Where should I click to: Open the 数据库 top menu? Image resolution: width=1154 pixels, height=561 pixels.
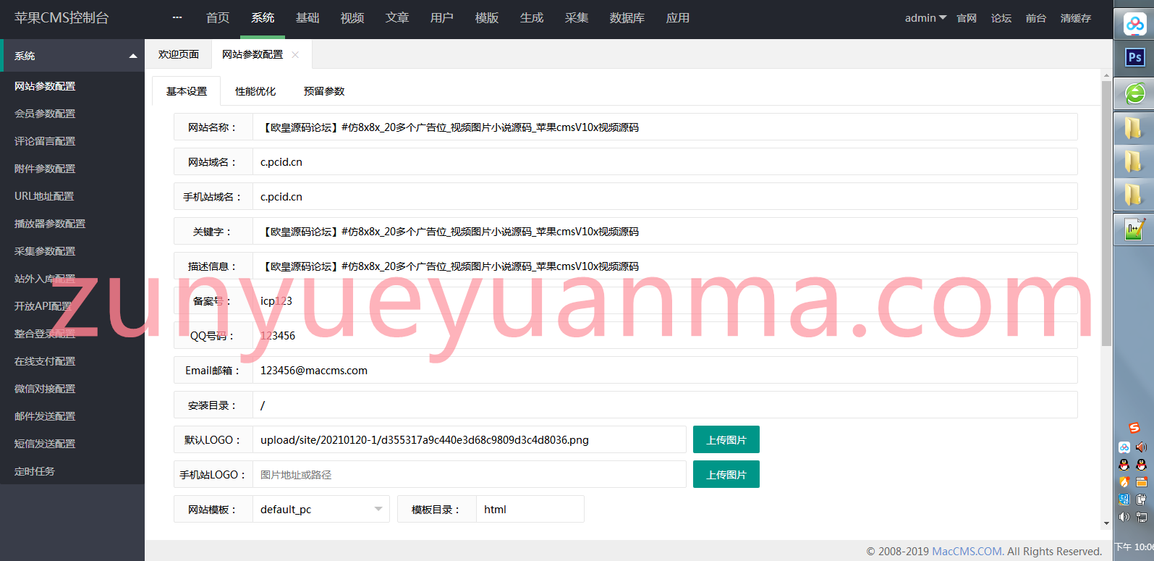point(627,18)
